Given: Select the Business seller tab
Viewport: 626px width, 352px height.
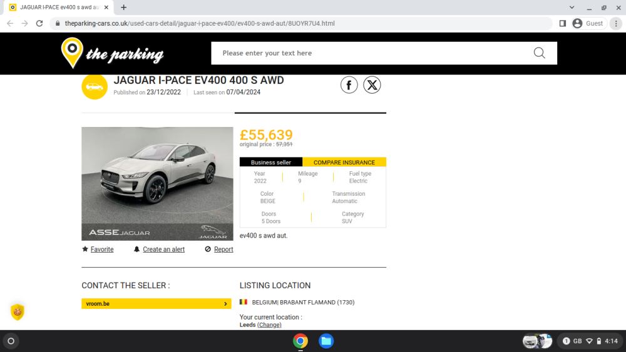Looking at the screenshot, I should point(271,163).
